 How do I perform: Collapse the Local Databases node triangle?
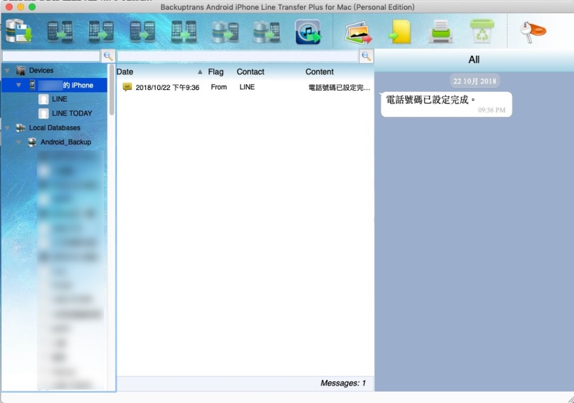coord(7,127)
